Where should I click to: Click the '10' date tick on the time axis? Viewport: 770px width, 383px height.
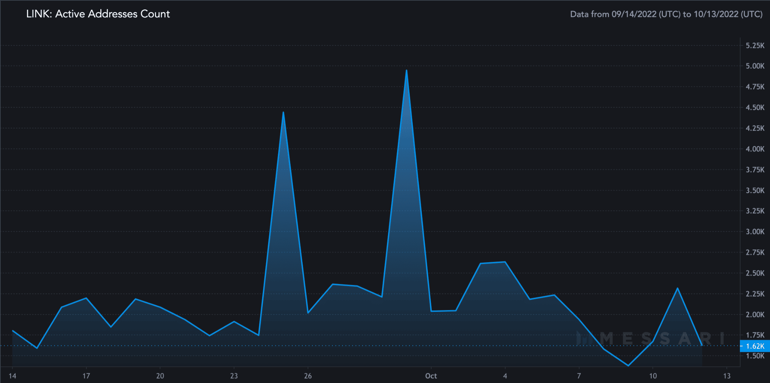point(653,376)
